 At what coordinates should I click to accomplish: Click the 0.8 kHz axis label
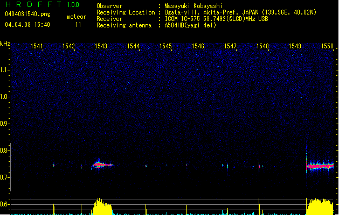[4, 150]
